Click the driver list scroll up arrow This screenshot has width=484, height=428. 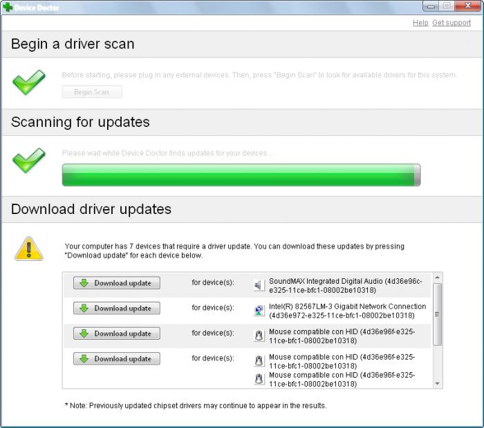(x=438, y=278)
